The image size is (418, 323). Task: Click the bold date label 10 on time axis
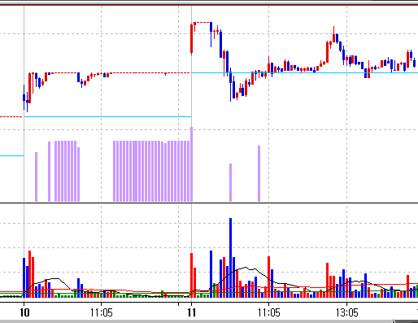tap(24, 312)
